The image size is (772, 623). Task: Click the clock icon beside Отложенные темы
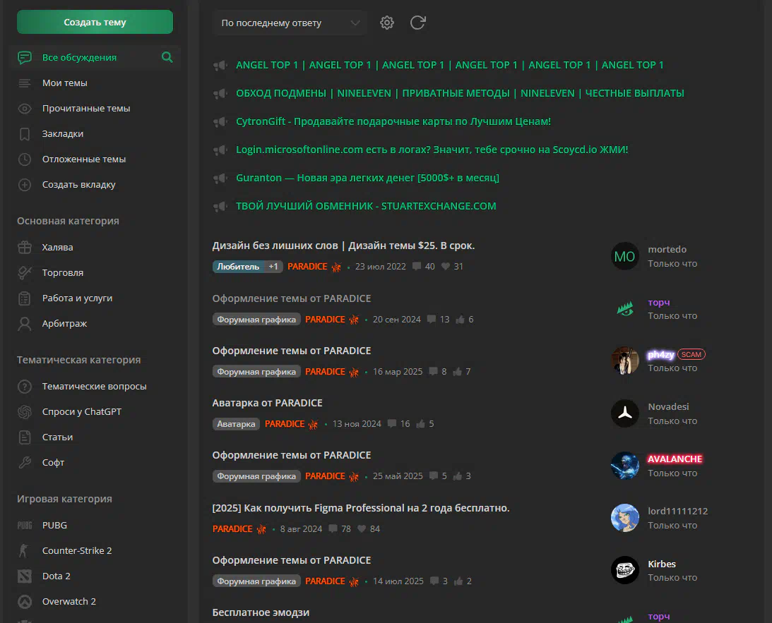click(x=25, y=159)
